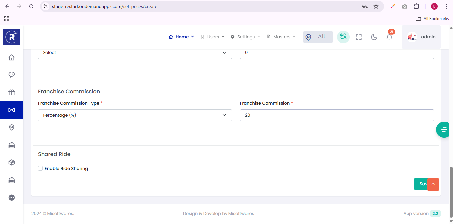Enable Ride Sharing checkbox
Image resolution: width=453 pixels, height=224 pixels.
click(40, 168)
